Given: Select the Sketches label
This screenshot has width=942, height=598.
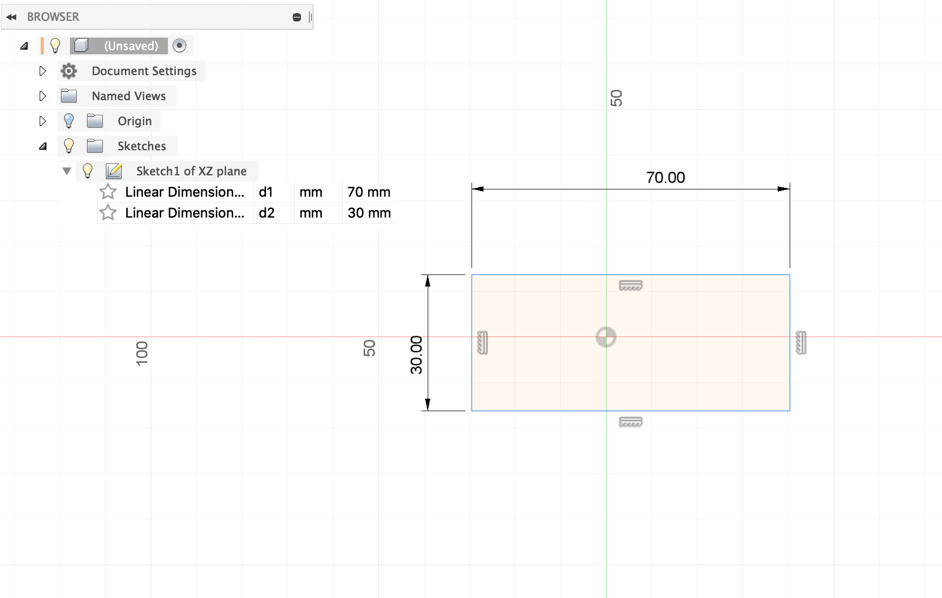Looking at the screenshot, I should 142,146.
